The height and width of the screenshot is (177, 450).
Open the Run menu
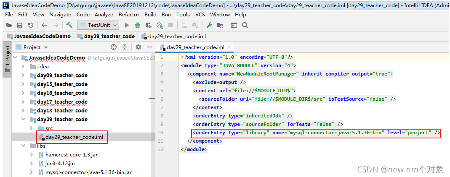166,15
